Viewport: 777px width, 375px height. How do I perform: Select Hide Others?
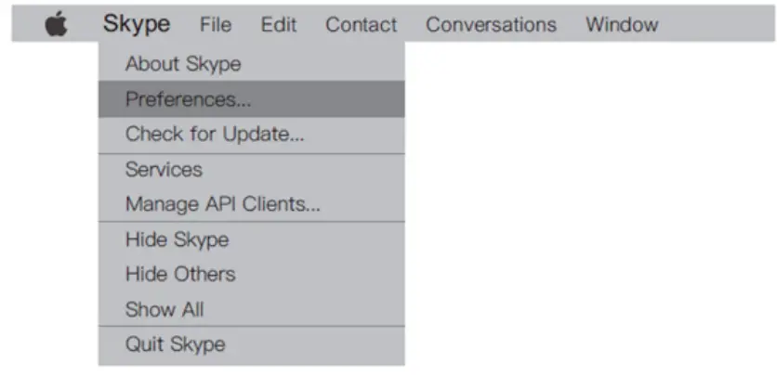(x=180, y=274)
